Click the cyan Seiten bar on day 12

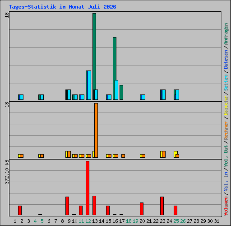click(89, 85)
